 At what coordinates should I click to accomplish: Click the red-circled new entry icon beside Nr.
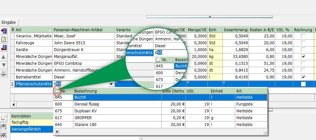coord(57,91)
